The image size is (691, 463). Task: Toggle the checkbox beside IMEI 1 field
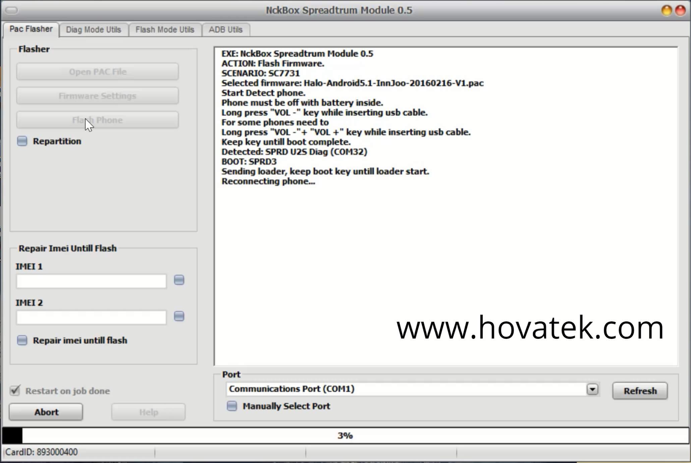point(179,280)
